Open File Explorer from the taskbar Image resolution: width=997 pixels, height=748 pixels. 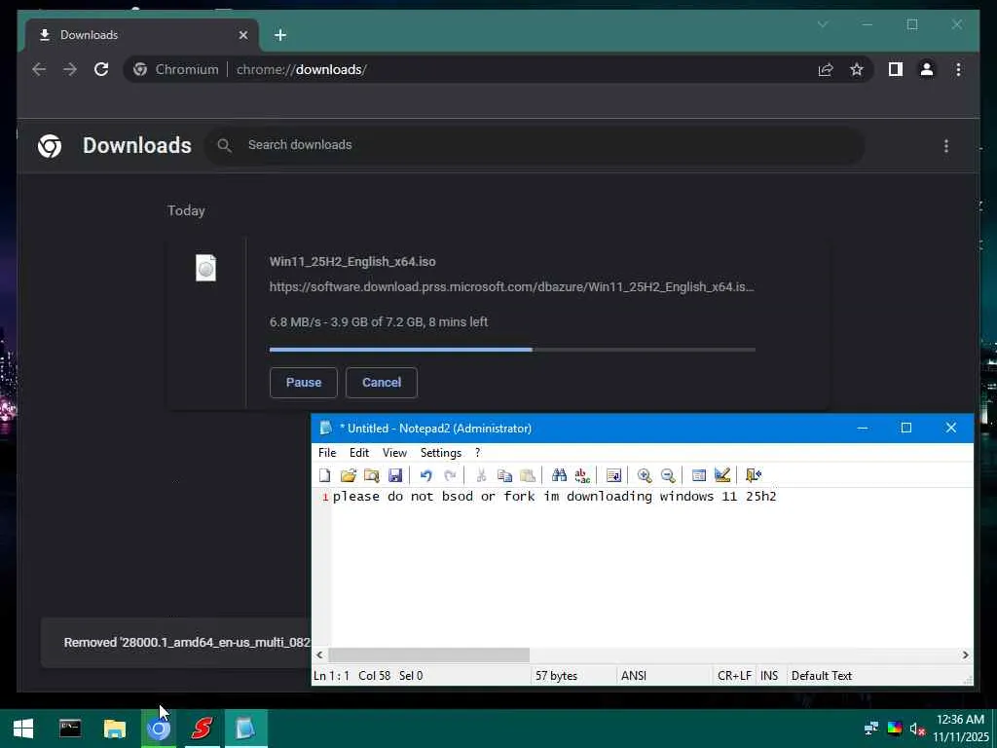point(115,729)
